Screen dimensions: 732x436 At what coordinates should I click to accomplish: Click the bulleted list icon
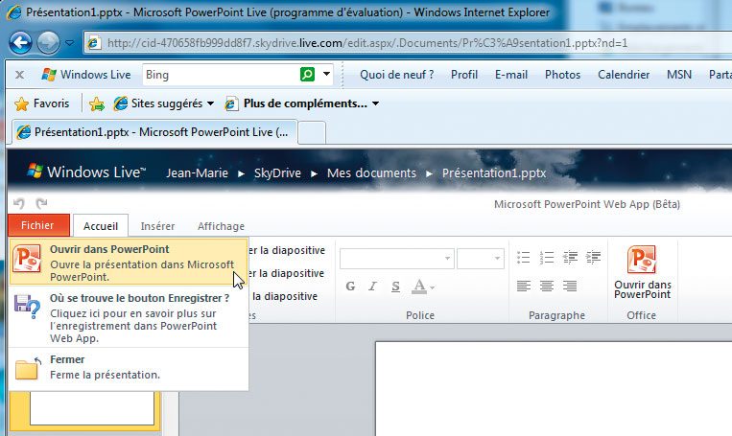coord(524,257)
